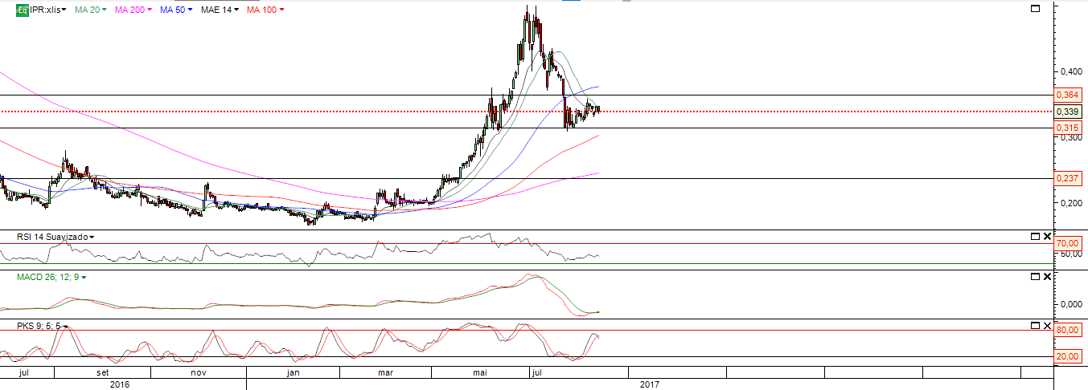
Task: Click the green Eq icon beside IPR:xlis
Action: 23,10
